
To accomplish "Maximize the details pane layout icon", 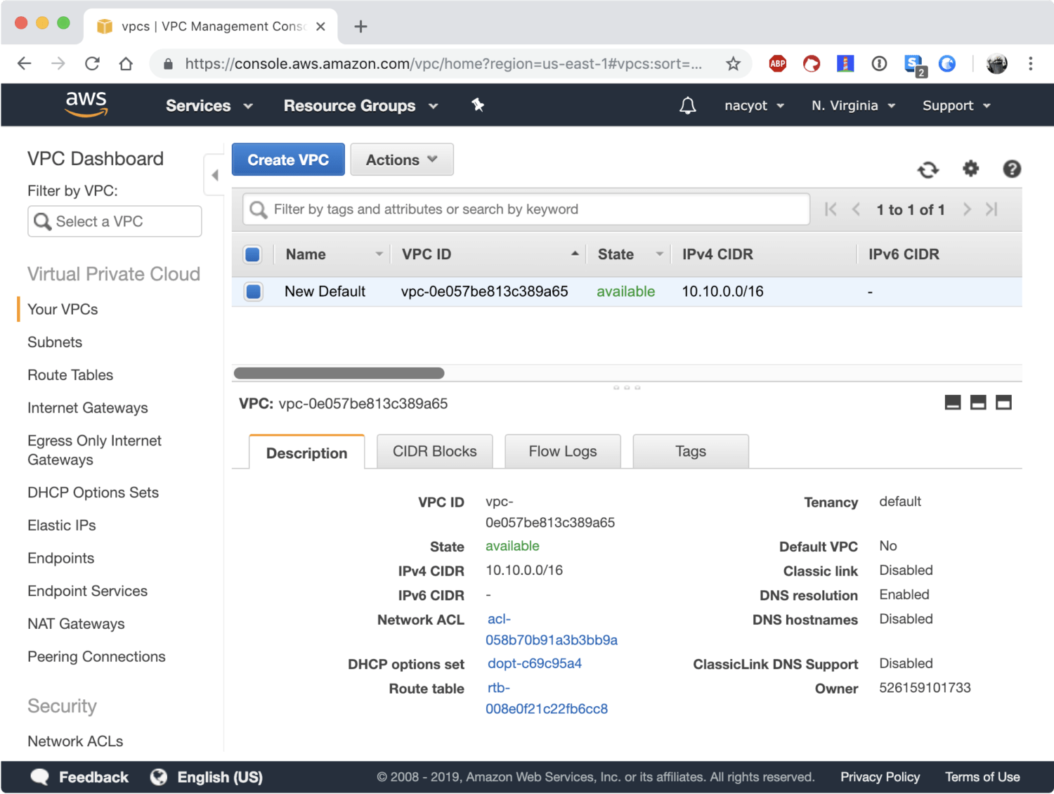I will click(1003, 403).
